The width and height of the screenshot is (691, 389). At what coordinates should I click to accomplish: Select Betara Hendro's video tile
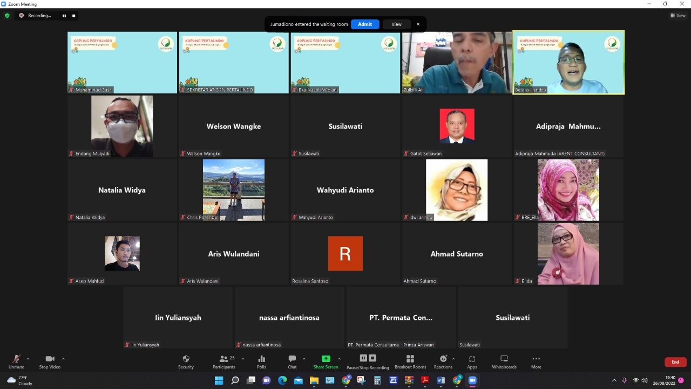pos(568,62)
